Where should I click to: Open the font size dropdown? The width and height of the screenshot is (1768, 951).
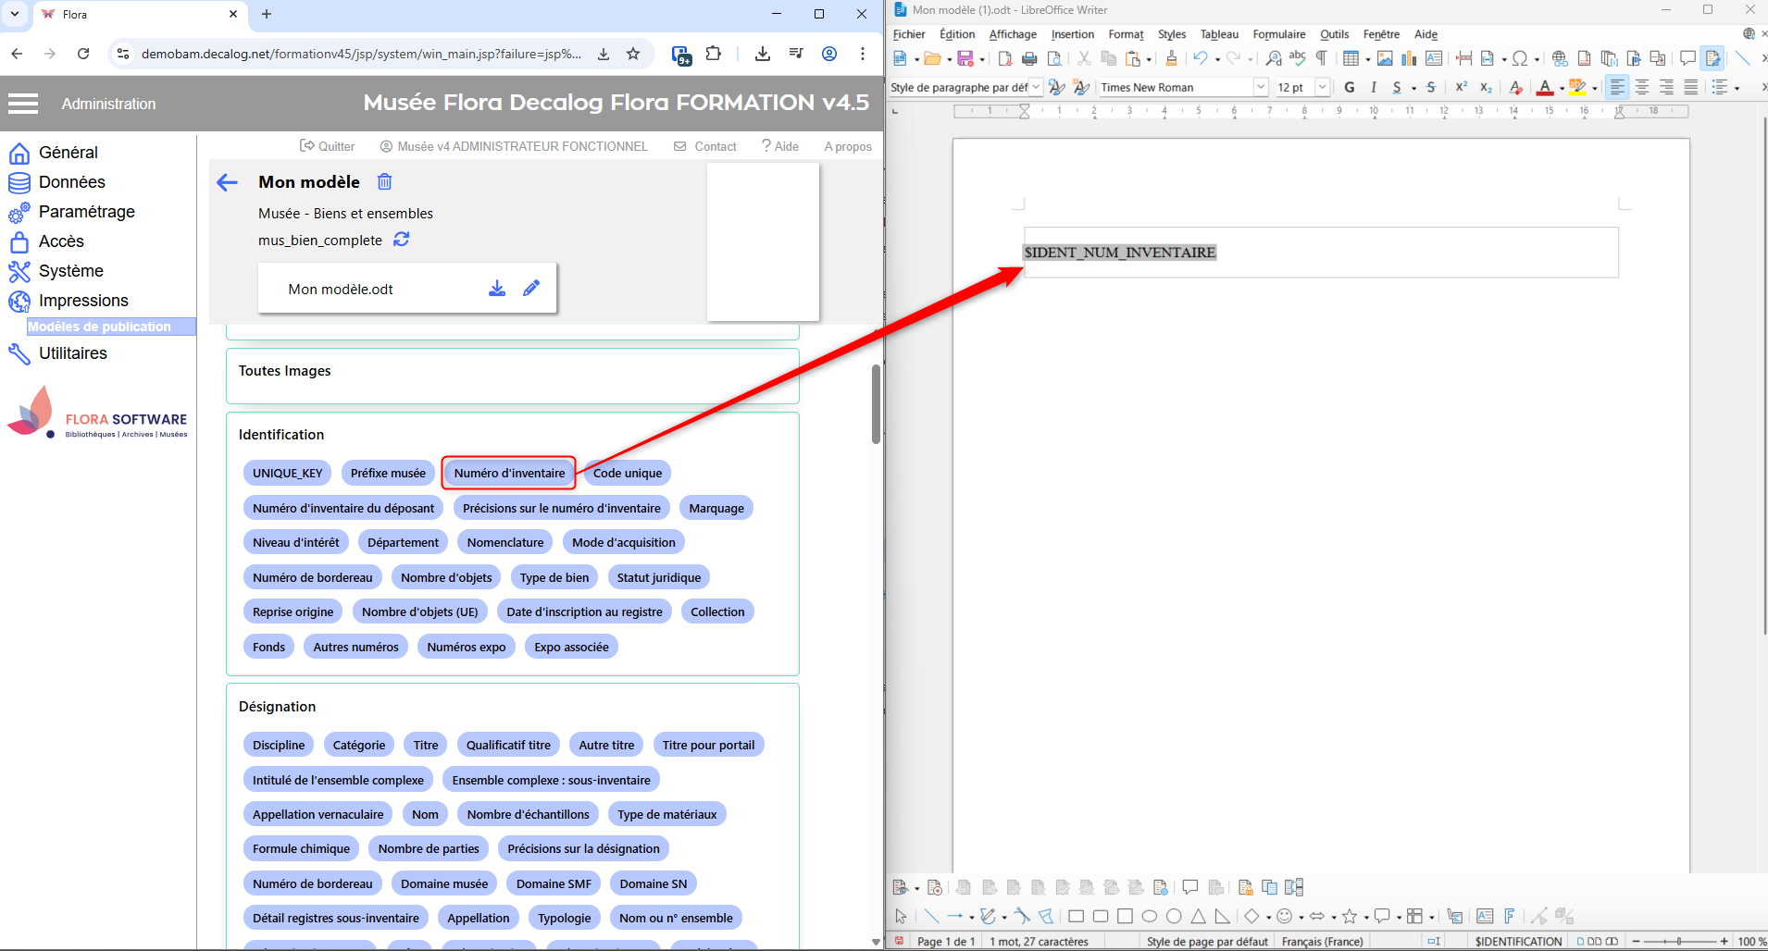(1322, 87)
